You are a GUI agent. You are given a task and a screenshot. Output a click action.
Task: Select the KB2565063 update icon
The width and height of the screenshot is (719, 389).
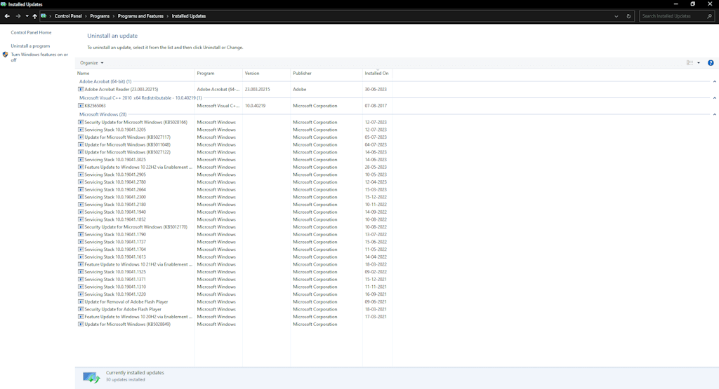(81, 106)
